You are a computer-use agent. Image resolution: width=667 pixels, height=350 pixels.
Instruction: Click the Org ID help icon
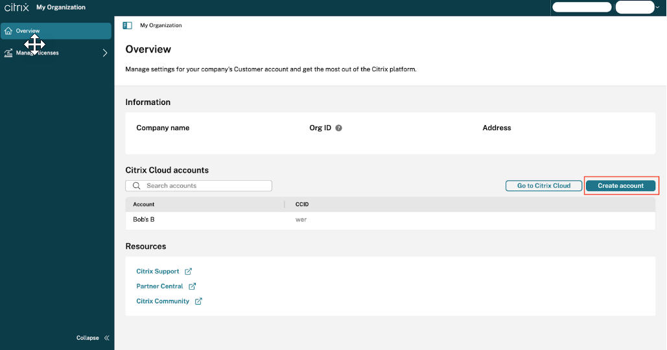(339, 128)
